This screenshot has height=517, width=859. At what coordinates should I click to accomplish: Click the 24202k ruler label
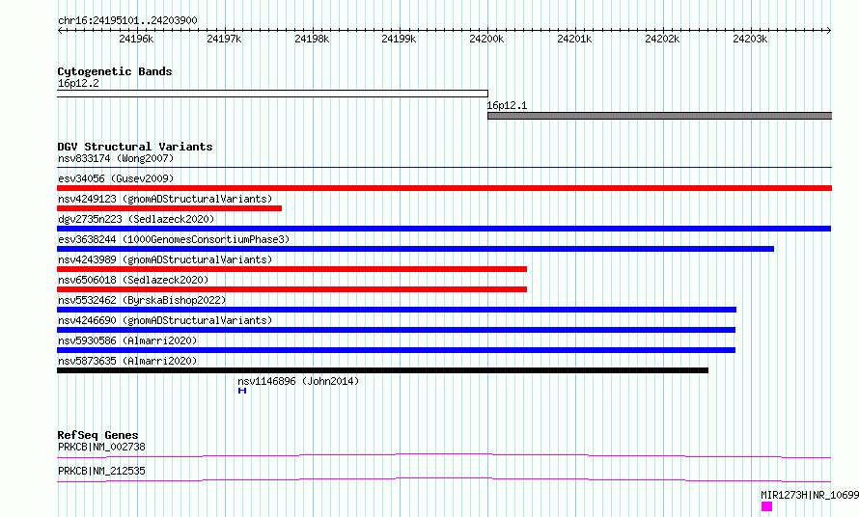(662, 39)
